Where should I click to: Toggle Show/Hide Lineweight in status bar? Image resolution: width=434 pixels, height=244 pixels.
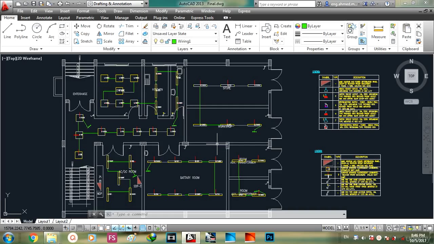136,228
